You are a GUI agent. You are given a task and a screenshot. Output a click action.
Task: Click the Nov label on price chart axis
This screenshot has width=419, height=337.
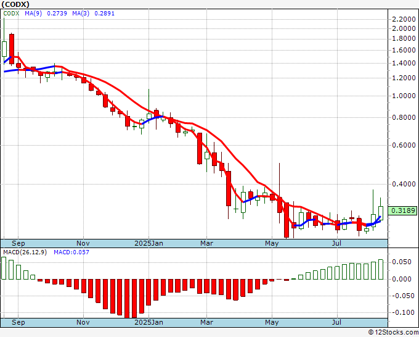(83, 243)
